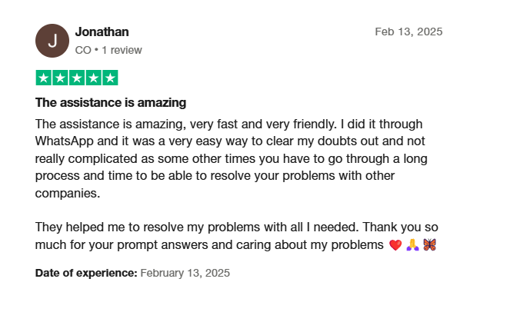Click the red heart emoji
Screen dimensions: 507x322
point(395,245)
